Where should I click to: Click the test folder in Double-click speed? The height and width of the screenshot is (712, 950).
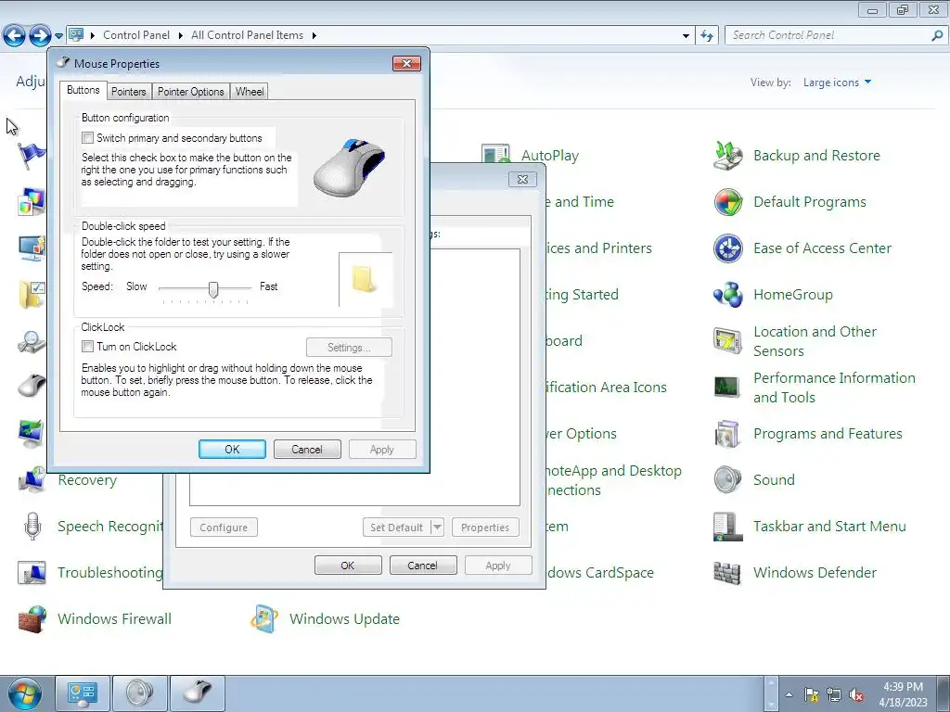pos(364,279)
